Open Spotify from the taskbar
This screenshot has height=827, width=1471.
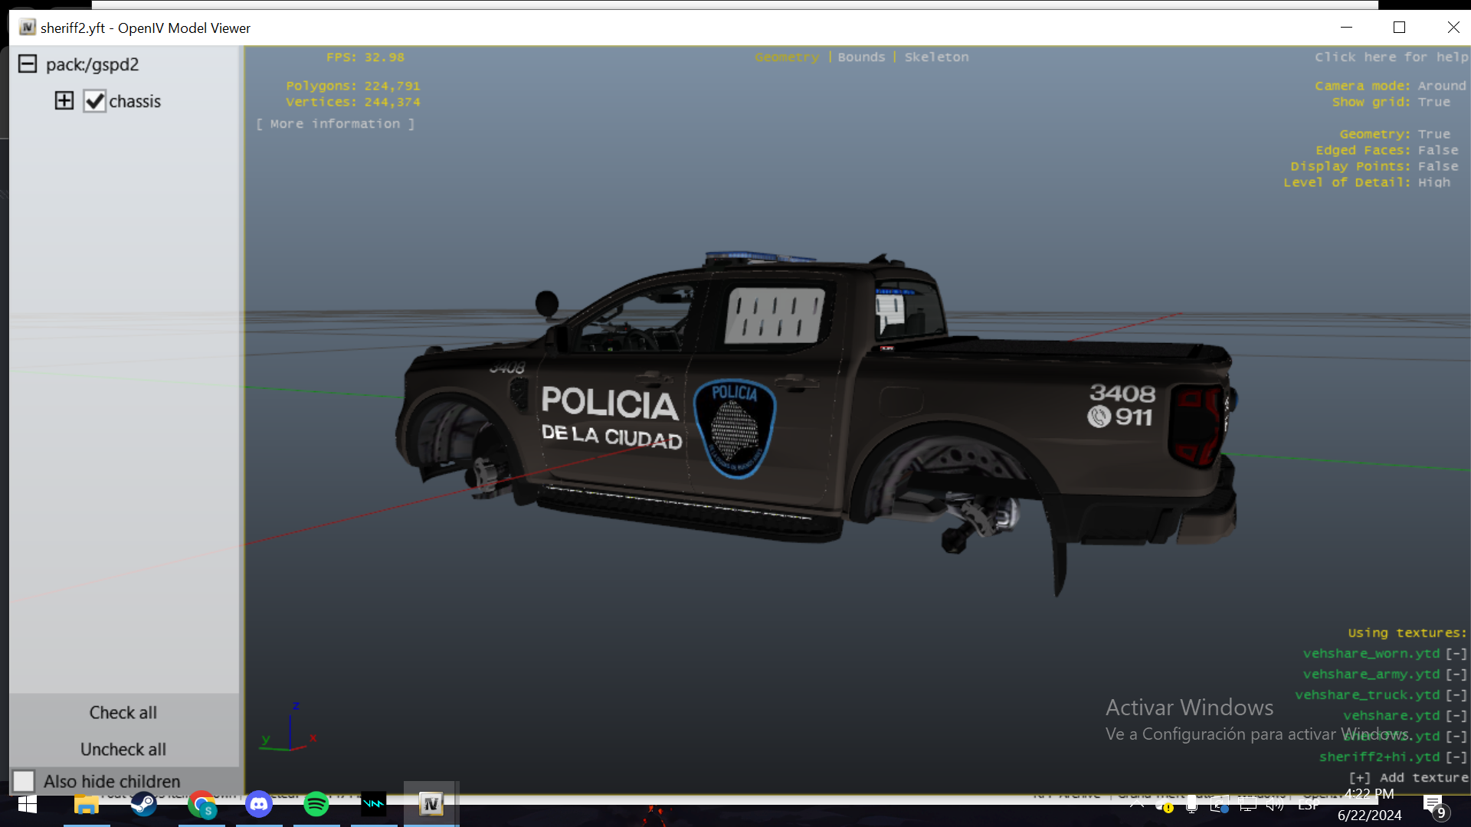(316, 804)
